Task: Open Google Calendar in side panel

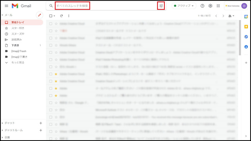Action: point(246,17)
